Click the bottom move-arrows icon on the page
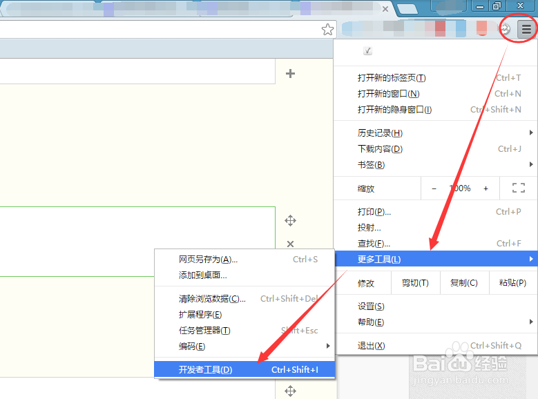Viewport: 538px width, 399px height. click(x=290, y=391)
